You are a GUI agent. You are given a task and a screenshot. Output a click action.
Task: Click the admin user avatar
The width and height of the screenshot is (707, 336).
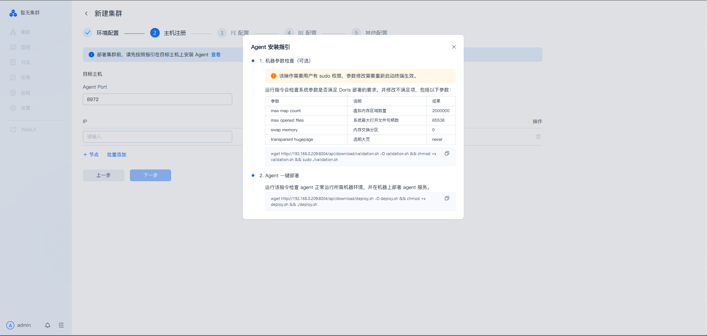click(10, 325)
